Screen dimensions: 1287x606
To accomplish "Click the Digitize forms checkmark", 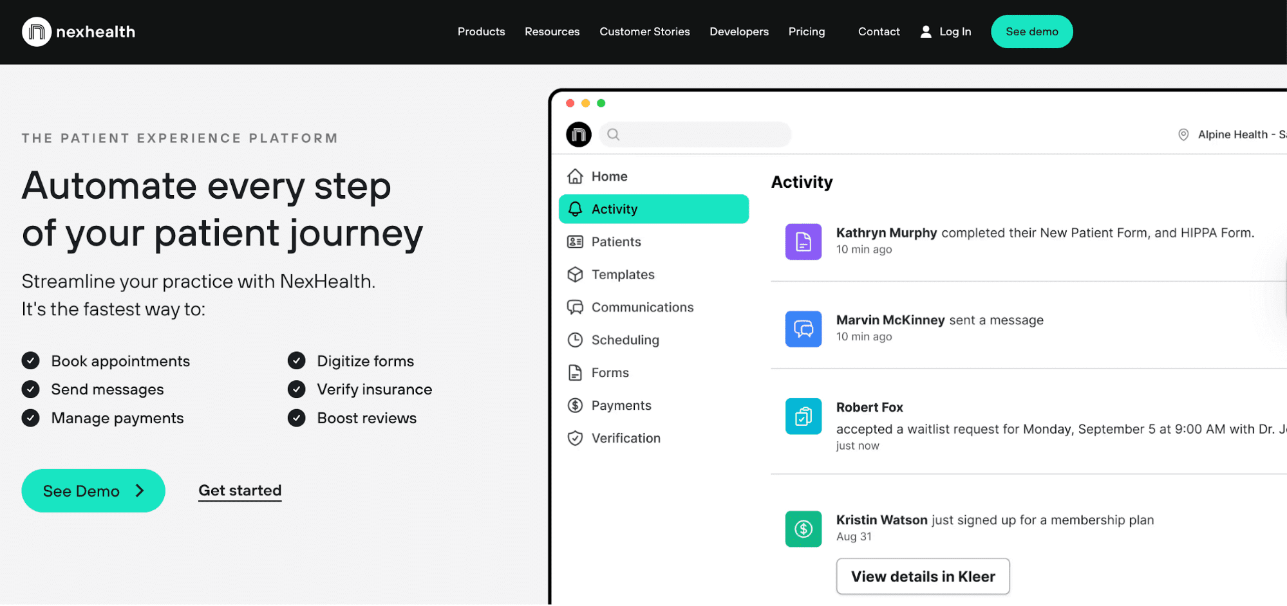I will point(296,361).
